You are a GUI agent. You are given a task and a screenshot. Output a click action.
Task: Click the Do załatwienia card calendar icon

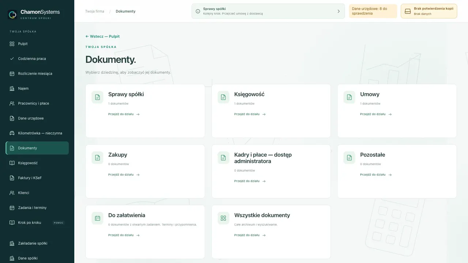(x=97, y=218)
